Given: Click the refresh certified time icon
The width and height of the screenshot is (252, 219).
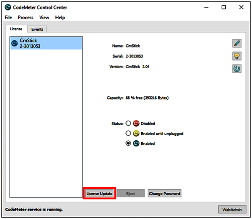Looking at the screenshot, I should (x=237, y=69).
